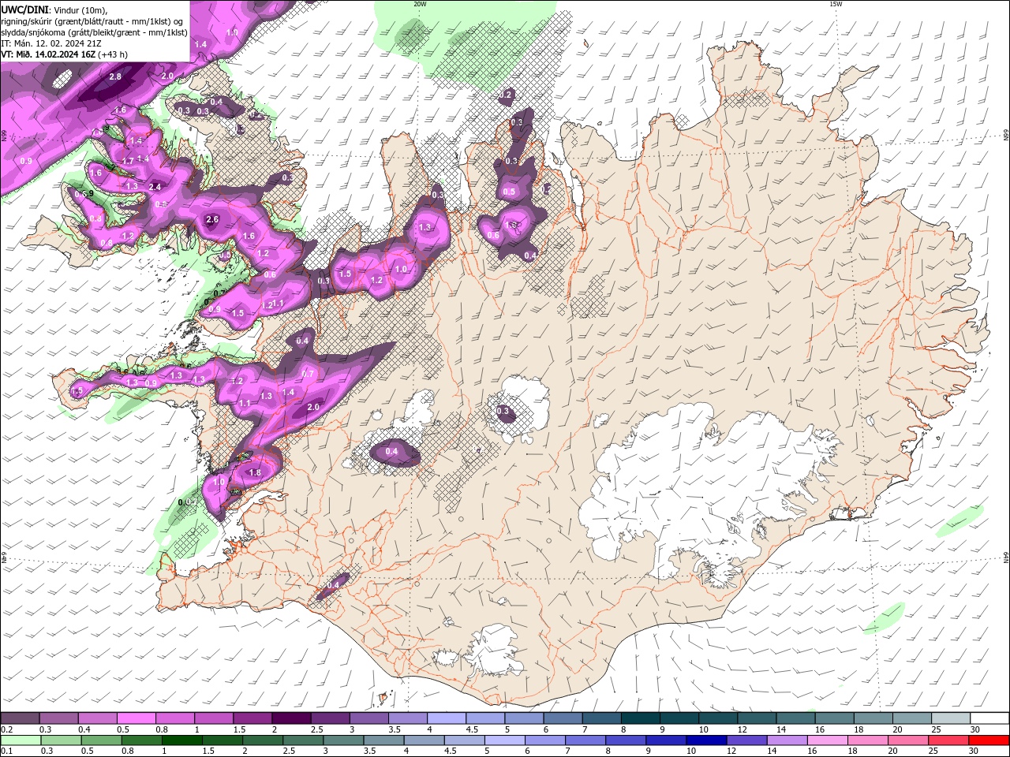1010x757 pixels.
Task: Select the dark teal 8 swatch in upper legend
Action: 641,718
